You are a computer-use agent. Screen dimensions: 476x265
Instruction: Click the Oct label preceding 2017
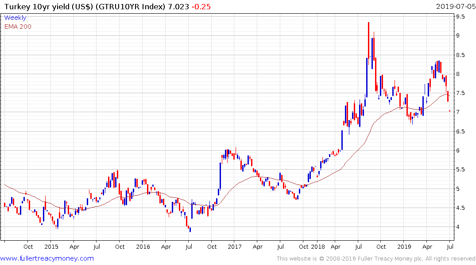click(x=212, y=246)
